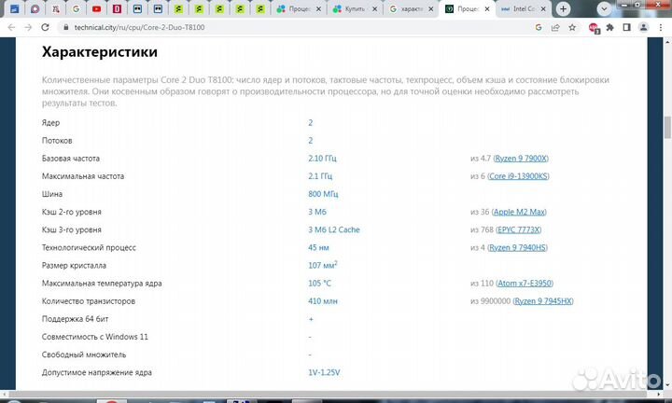Expand the tab search dropdown arrow

(x=604, y=9)
